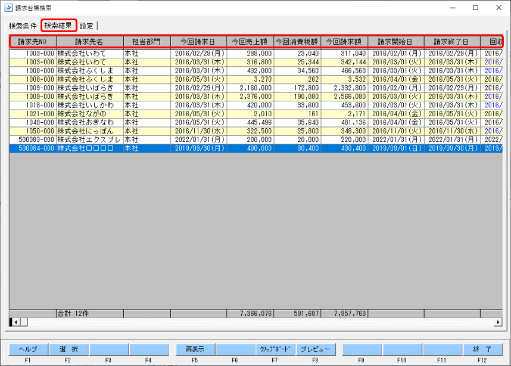Click the sales amount 316,800 cell
The height and width of the screenshot is (366, 511).
pos(250,62)
